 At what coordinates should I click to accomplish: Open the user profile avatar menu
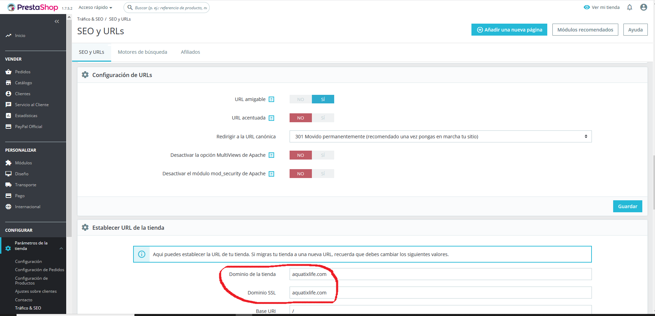[x=644, y=7]
